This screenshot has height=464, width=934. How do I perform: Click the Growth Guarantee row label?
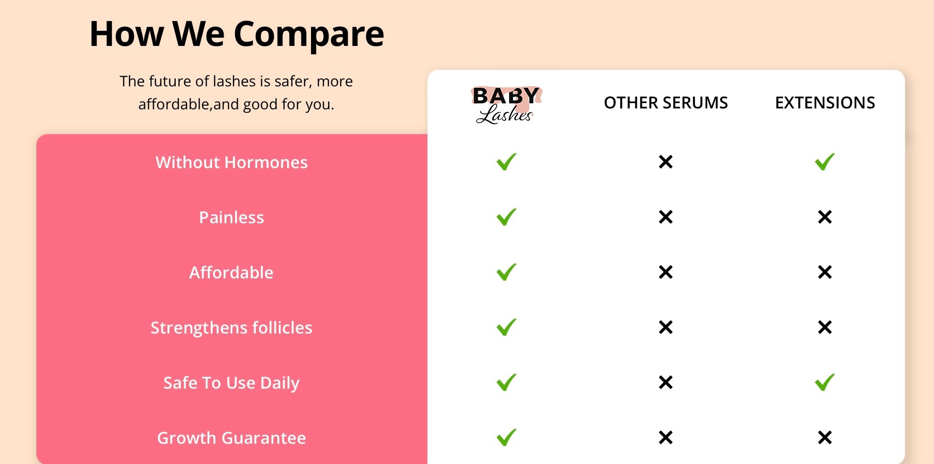[231, 438]
